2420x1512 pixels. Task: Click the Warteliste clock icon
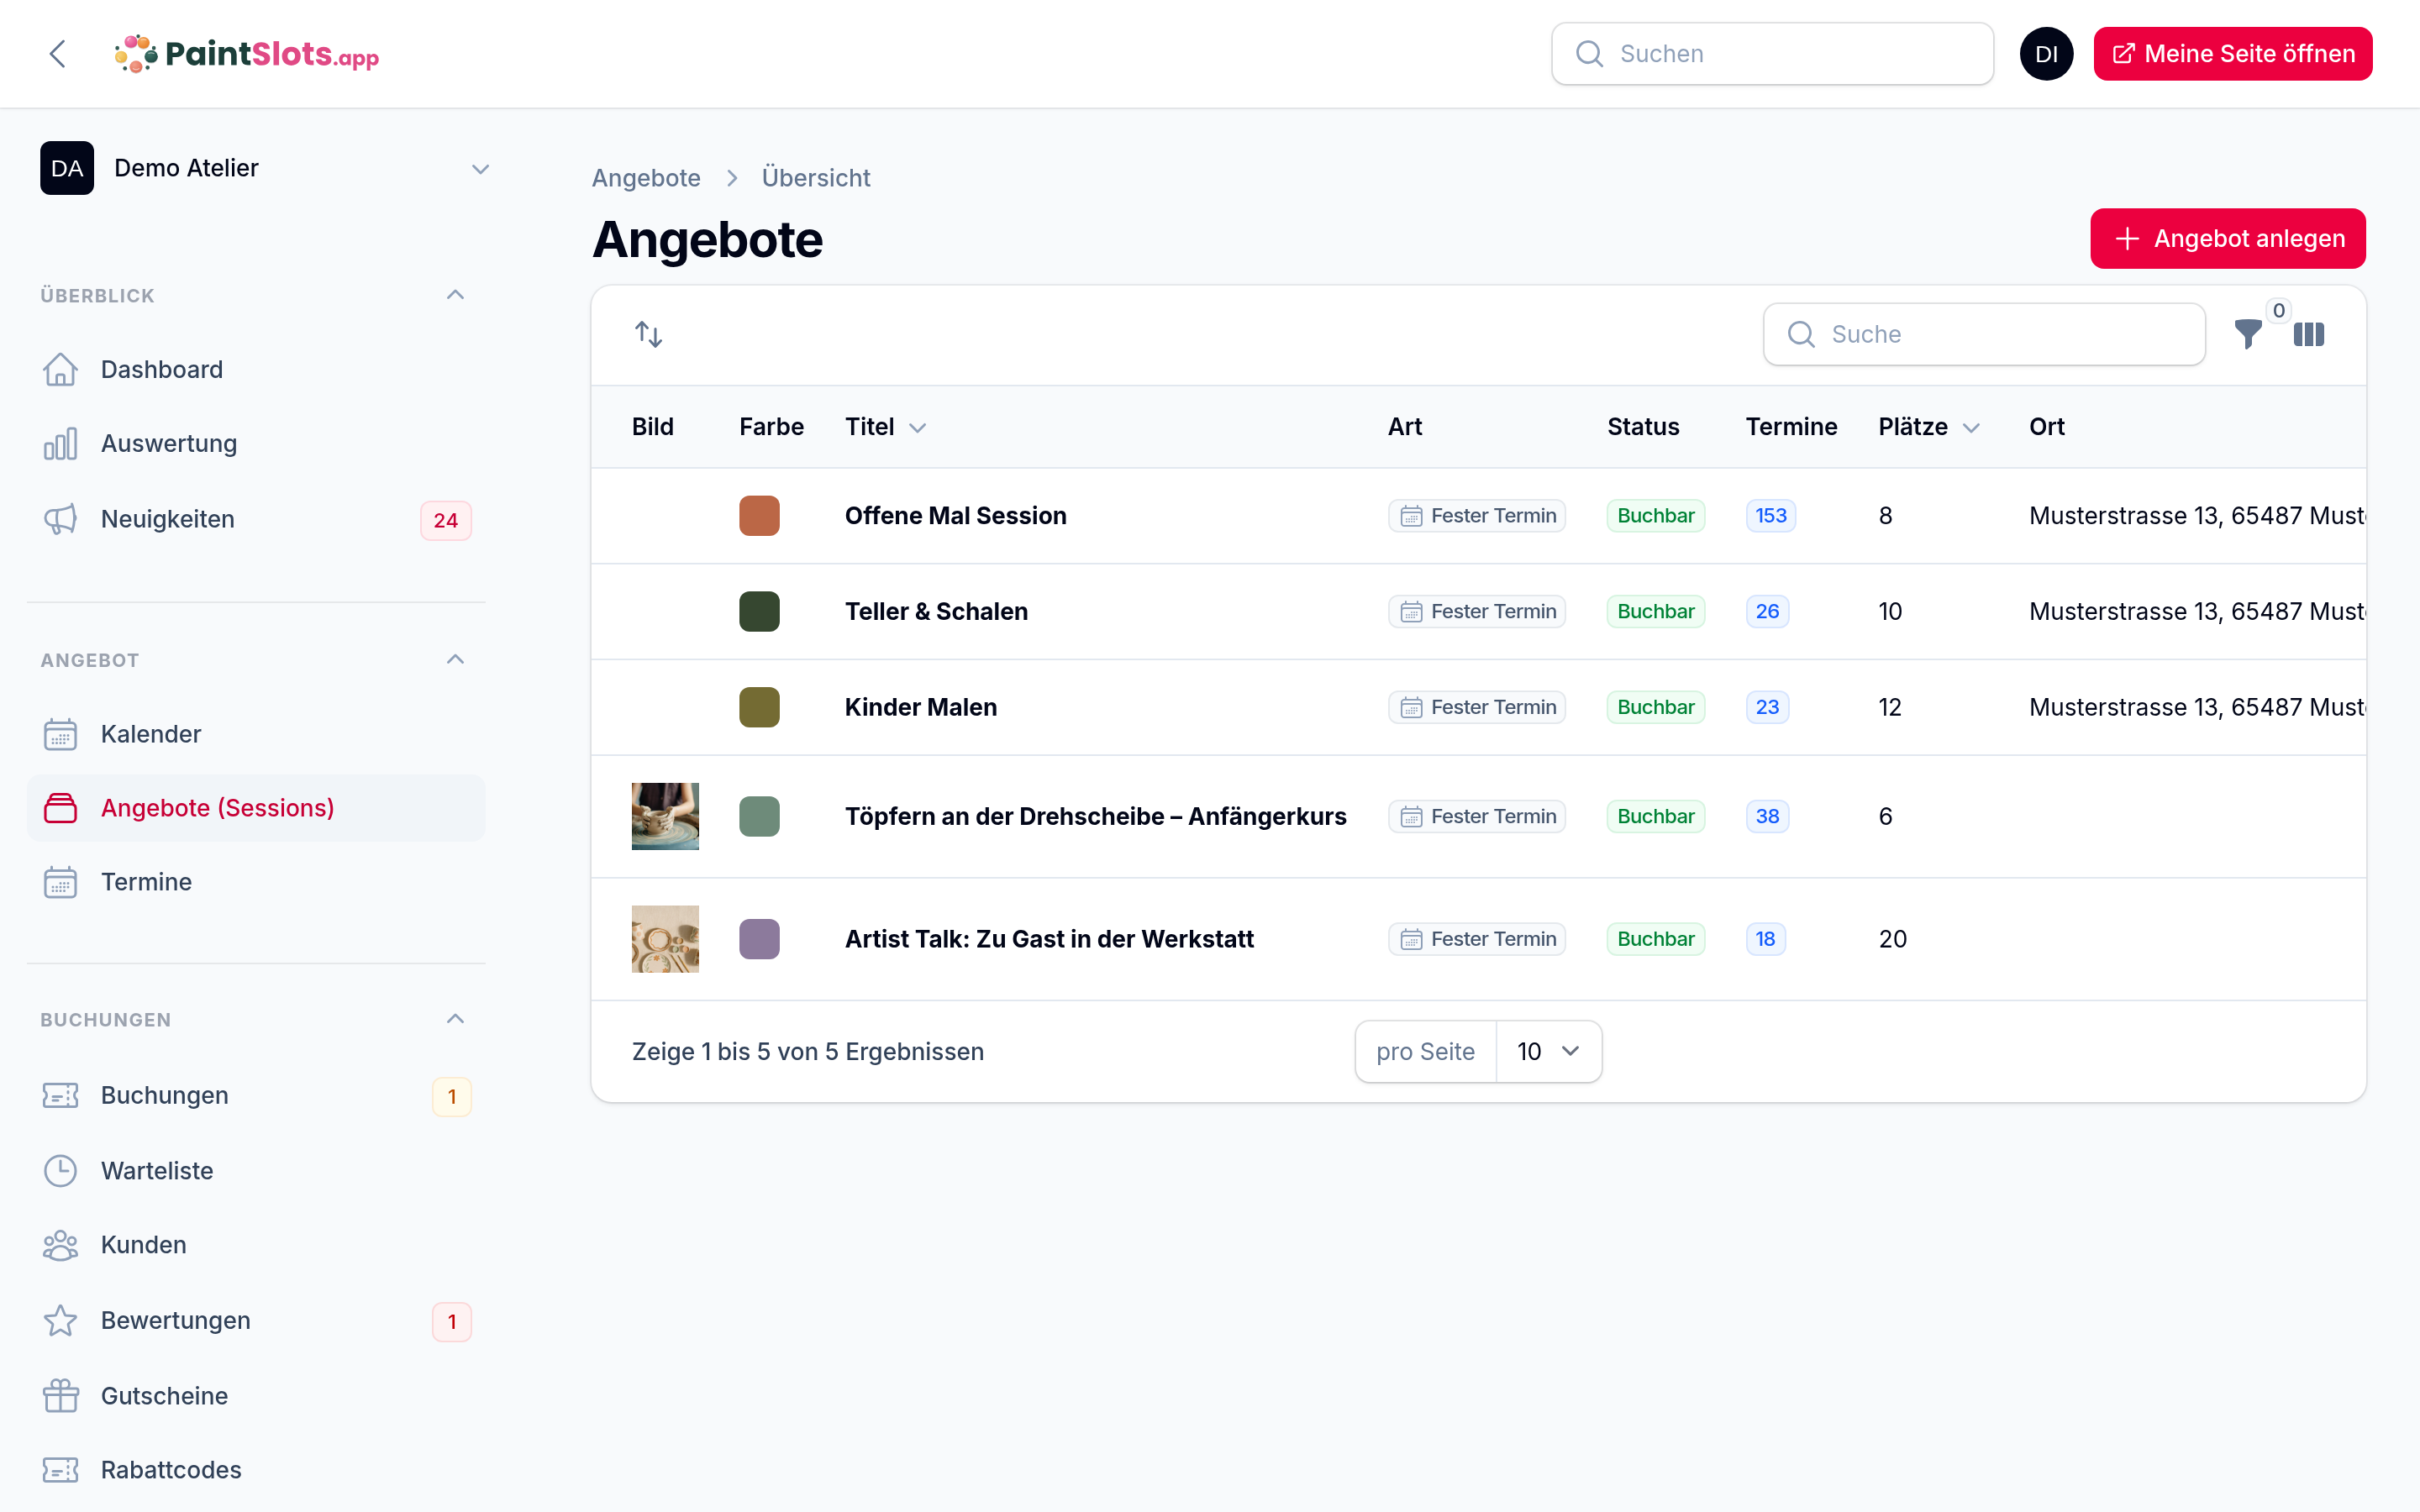60,1171
